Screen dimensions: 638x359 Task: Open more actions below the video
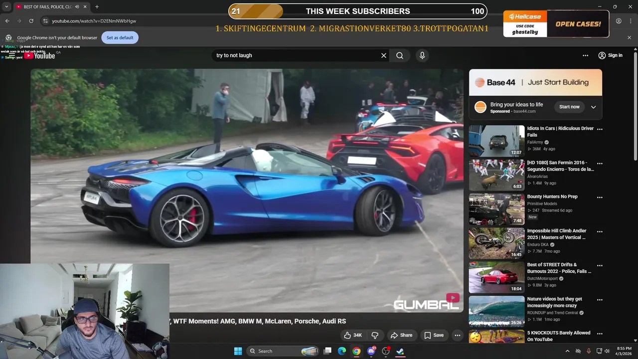click(x=457, y=335)
